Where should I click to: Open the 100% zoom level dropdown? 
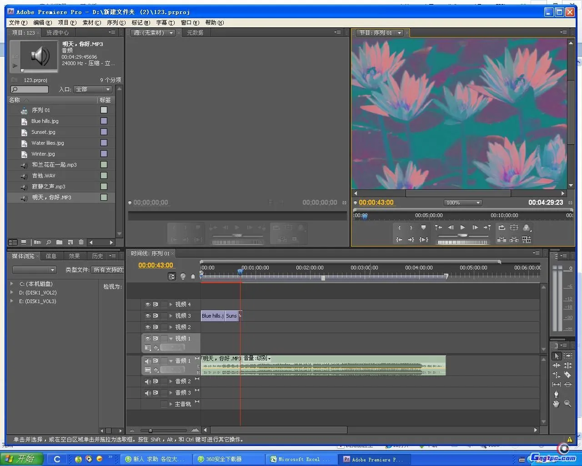pos(462,203)
